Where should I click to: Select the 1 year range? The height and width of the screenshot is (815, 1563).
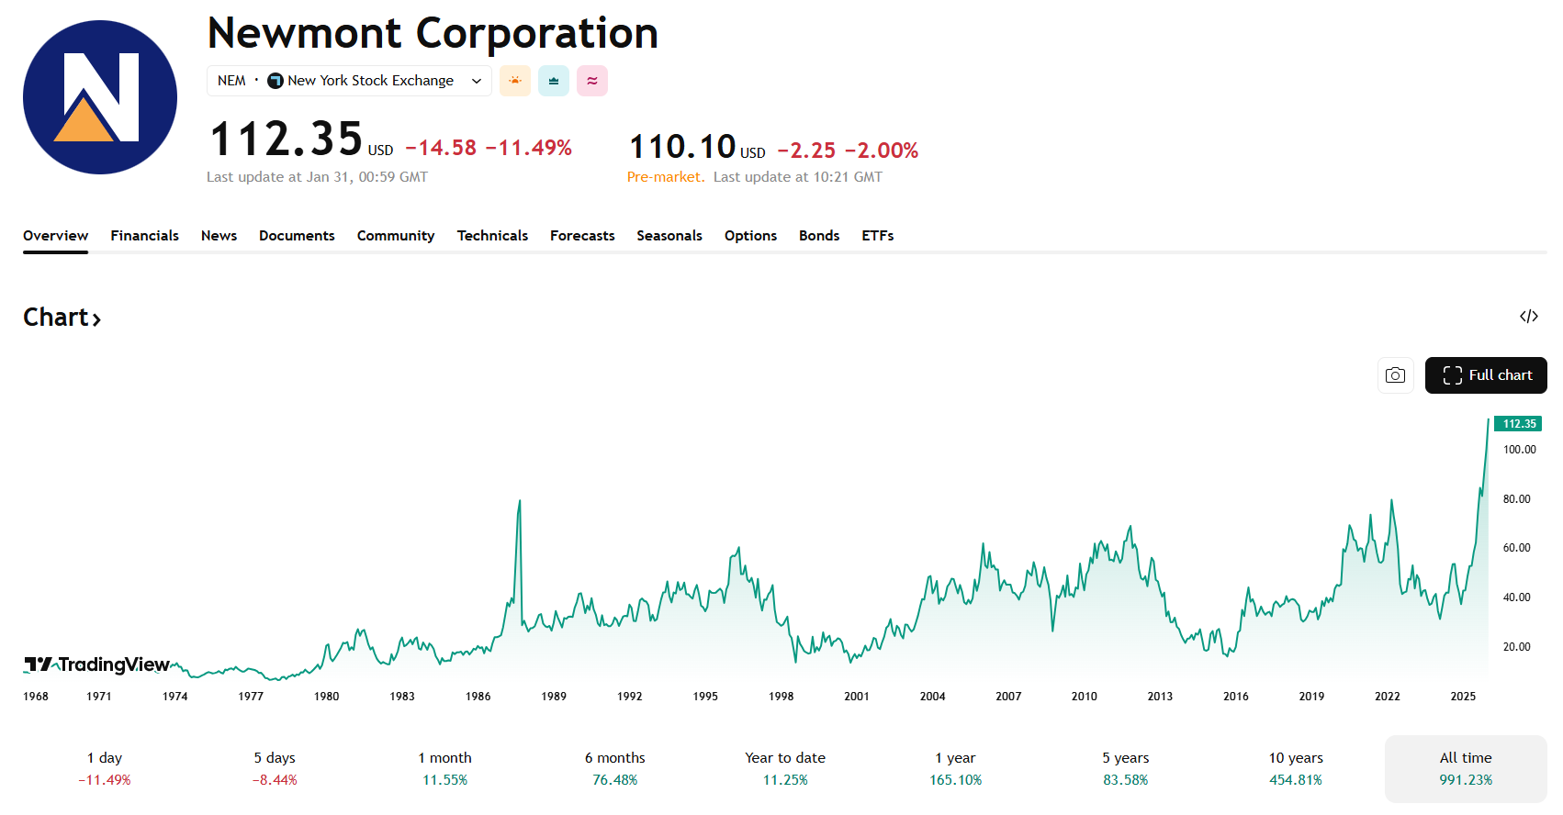tap(955, 769)
